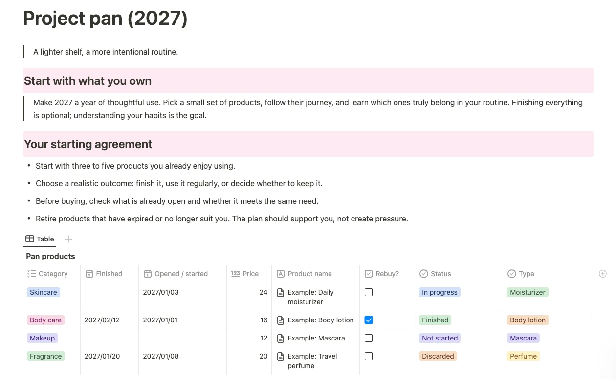
Task: Click the page icon for Body lotion row
Action: click(x=281, y=320)
